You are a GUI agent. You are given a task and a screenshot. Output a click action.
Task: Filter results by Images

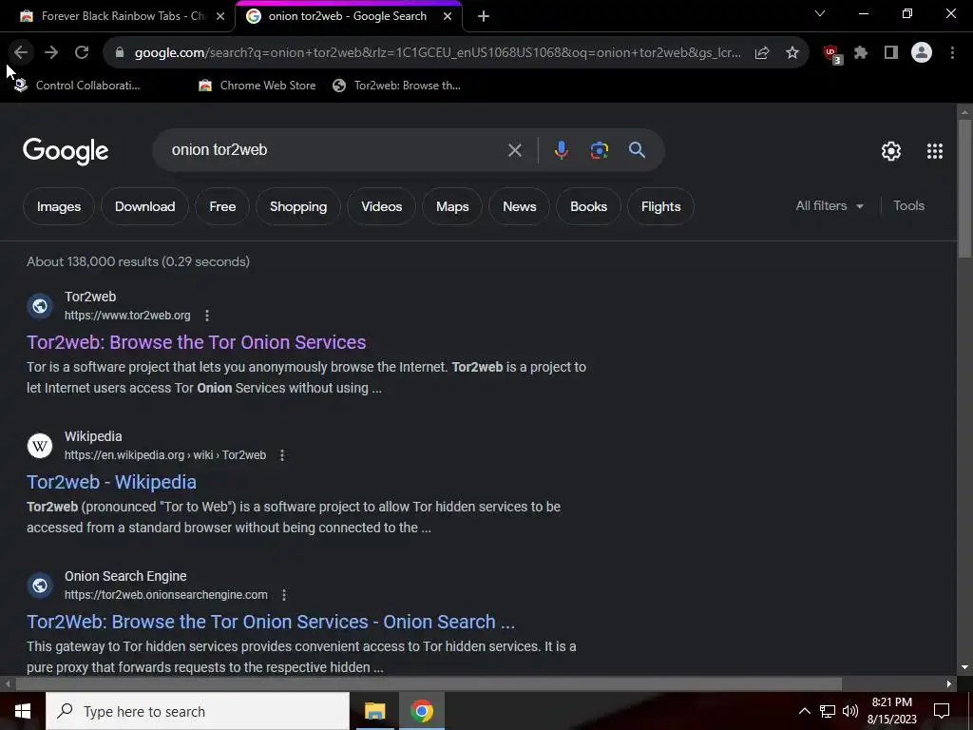click(59, 206)
